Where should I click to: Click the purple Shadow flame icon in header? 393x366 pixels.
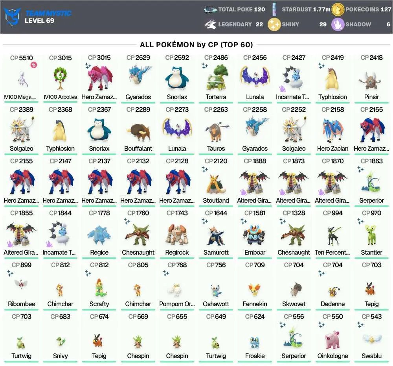[338, 24]
